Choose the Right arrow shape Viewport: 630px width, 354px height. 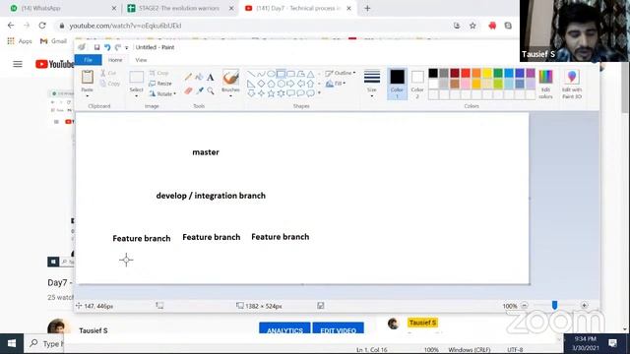click(290, 84)
